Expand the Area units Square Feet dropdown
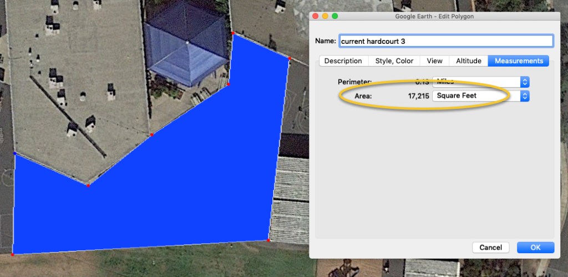The width and height of the screenshot is (568, 277). (480, 96)
